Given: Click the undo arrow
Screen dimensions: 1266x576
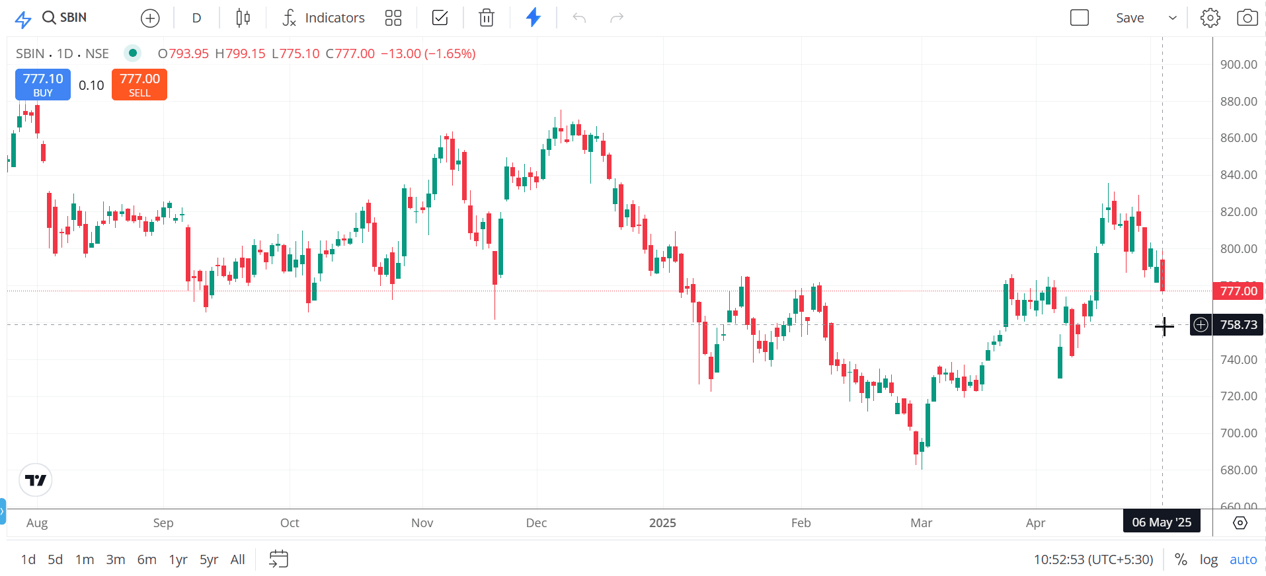Looking at the screenshot, I should click(x=579, y=18).
